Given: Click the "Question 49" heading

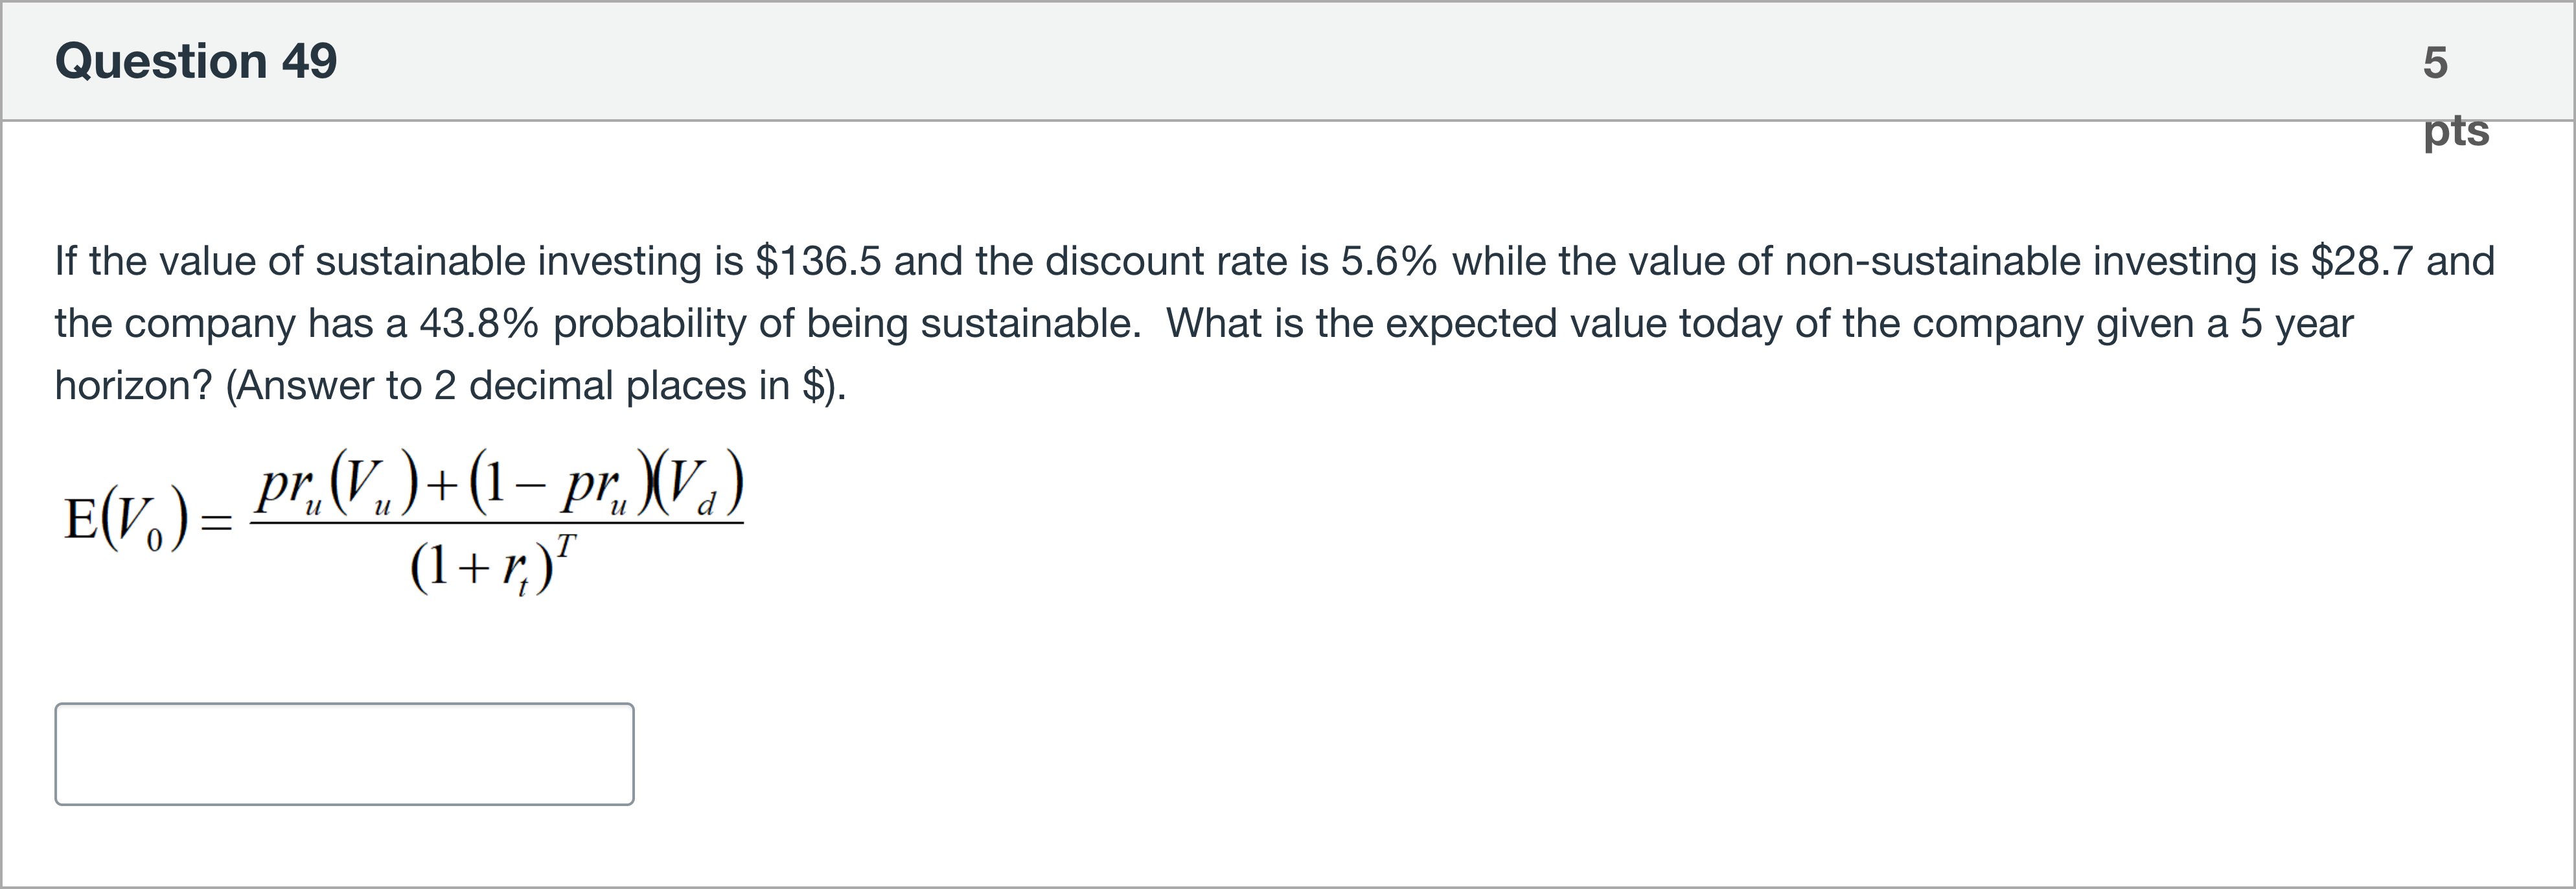Looking at the screenshot, I should click(196, 61).
